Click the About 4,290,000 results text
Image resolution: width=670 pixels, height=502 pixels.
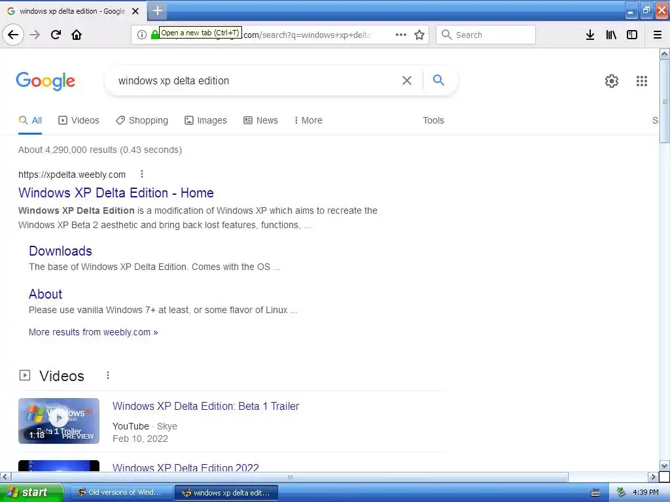[100, 150]
